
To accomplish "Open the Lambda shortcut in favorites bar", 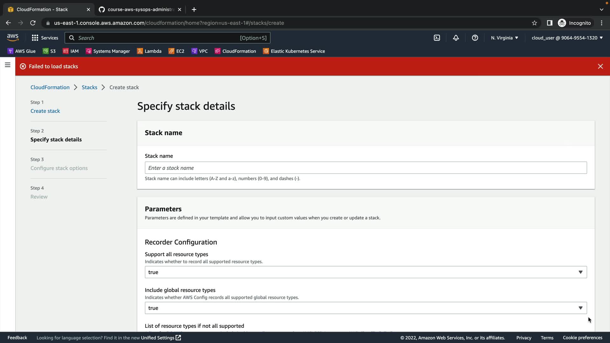I will pyautogui.click(x=149, y=51).
